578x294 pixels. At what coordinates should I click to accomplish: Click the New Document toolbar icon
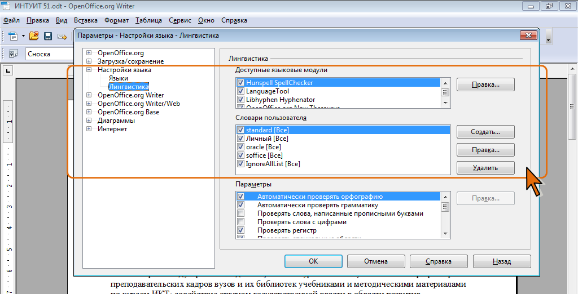coord(12,36)
